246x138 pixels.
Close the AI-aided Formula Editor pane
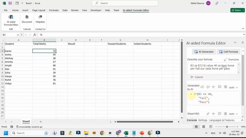point(243,43)
